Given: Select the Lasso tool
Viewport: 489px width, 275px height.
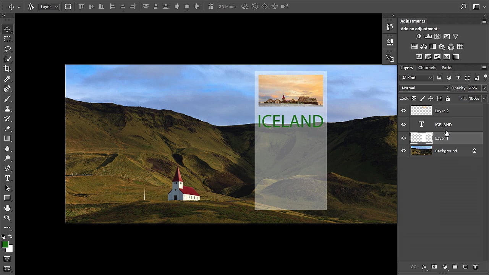Looking at the screenshot, I should point(7,49).
